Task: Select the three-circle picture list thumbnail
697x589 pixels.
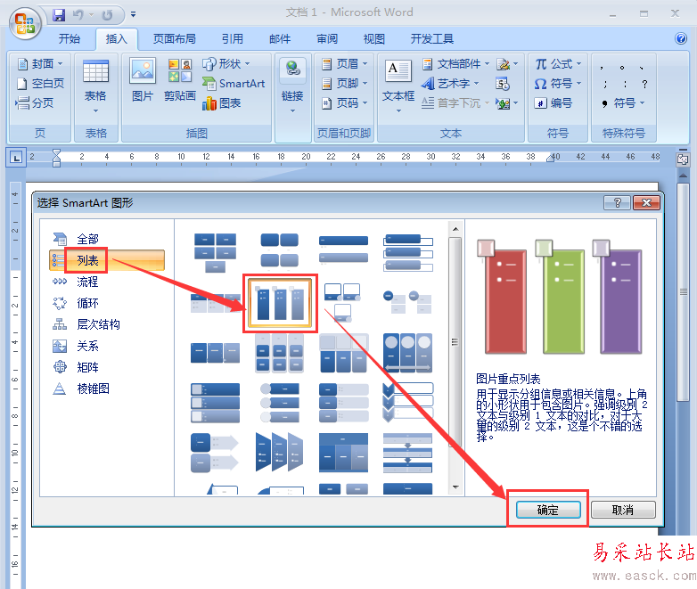Action: click(x=407, y=353)
